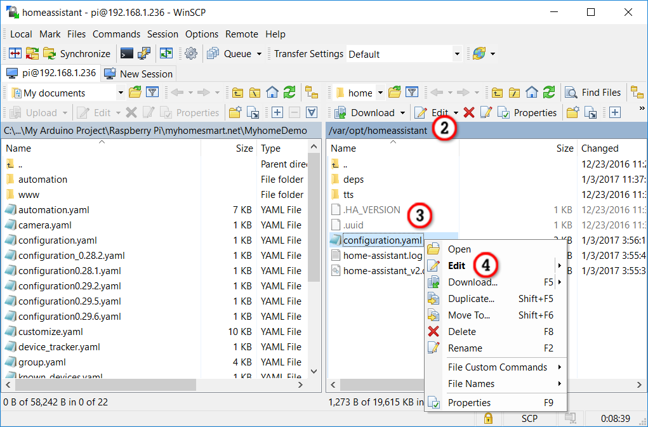648x427 pixels.
Task: Go to remote home directory icon
Action: tap(531, 93)
